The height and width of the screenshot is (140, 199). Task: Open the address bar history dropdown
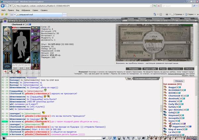151,6
